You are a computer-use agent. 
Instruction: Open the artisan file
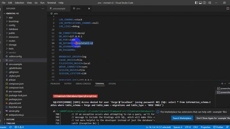12,80
